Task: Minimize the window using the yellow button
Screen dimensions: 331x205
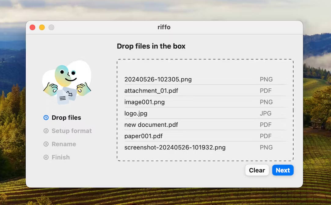Action: pos(42,27)
